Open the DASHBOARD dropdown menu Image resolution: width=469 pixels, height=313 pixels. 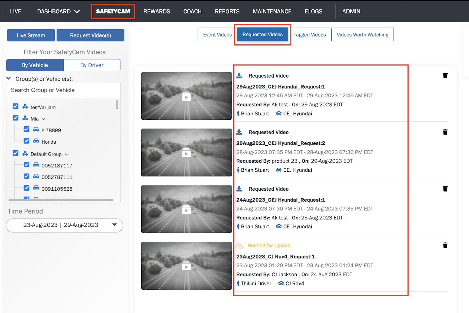pyautogui.click(x=58, y=11)
